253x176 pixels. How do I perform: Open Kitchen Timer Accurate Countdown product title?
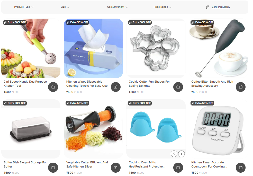[209, 164]
